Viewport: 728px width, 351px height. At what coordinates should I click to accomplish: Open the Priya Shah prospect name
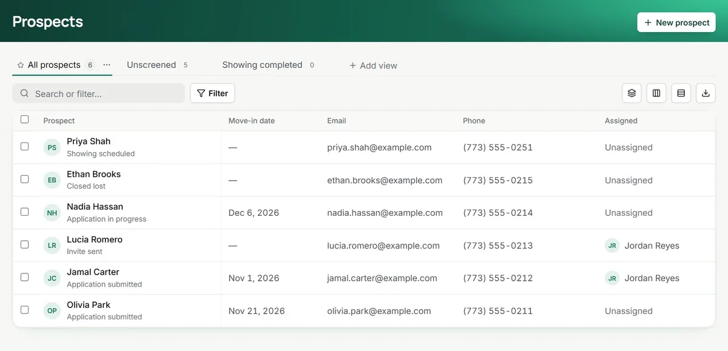[89, 141]
